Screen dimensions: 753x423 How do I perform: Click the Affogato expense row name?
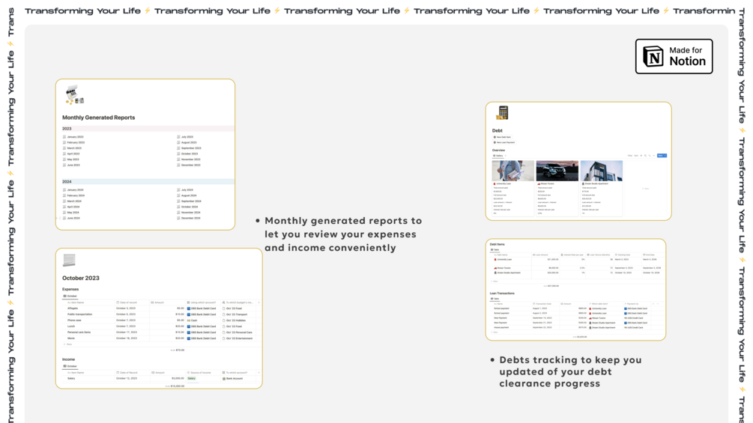(73, 308)
